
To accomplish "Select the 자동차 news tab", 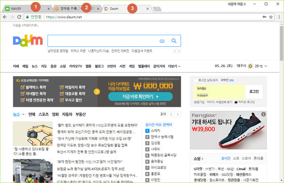I will tap(67, 114).
